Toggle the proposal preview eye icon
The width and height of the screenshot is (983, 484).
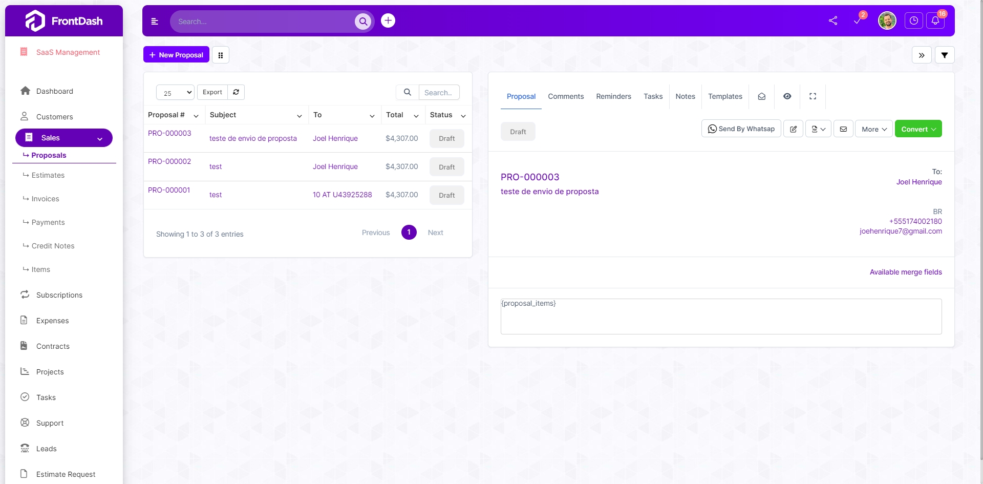click(x=787, y=96)
